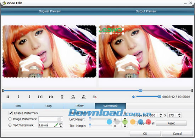This screenshot has width=195, height=138.
Task: Click the second rotate icon
Action: [x=84, y=97]
